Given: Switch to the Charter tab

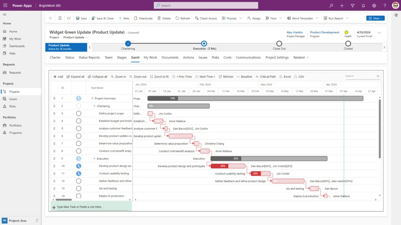Looking at the screenshot, I should coord(55,57).
